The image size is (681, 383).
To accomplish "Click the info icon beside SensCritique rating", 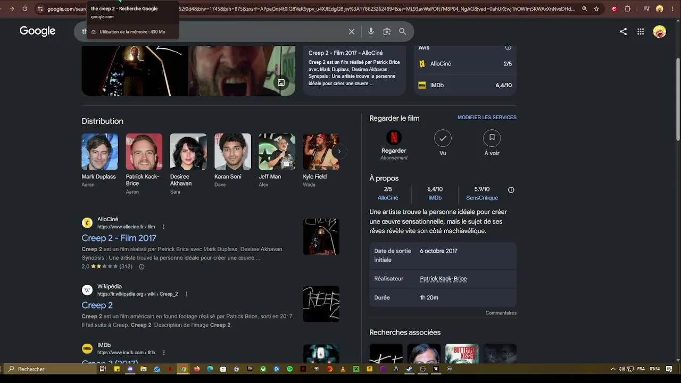I will coord(511,190).
